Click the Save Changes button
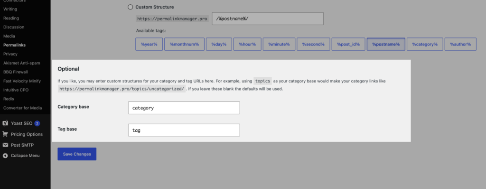The height and width of the screenshot is (189, 486). click(x=77, y=154)
